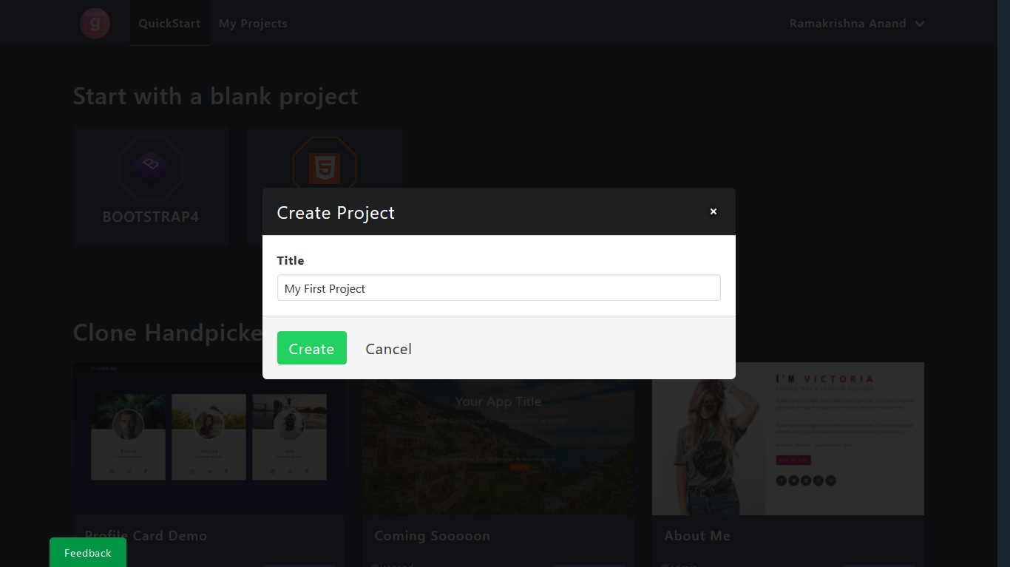The image size is (1010, 567).
Task: Click the Twitter icon under Jessica's card
Action: click(210, 472)
